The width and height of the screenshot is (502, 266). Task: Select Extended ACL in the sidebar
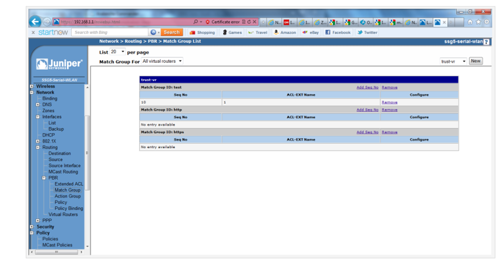coord(69,184)
